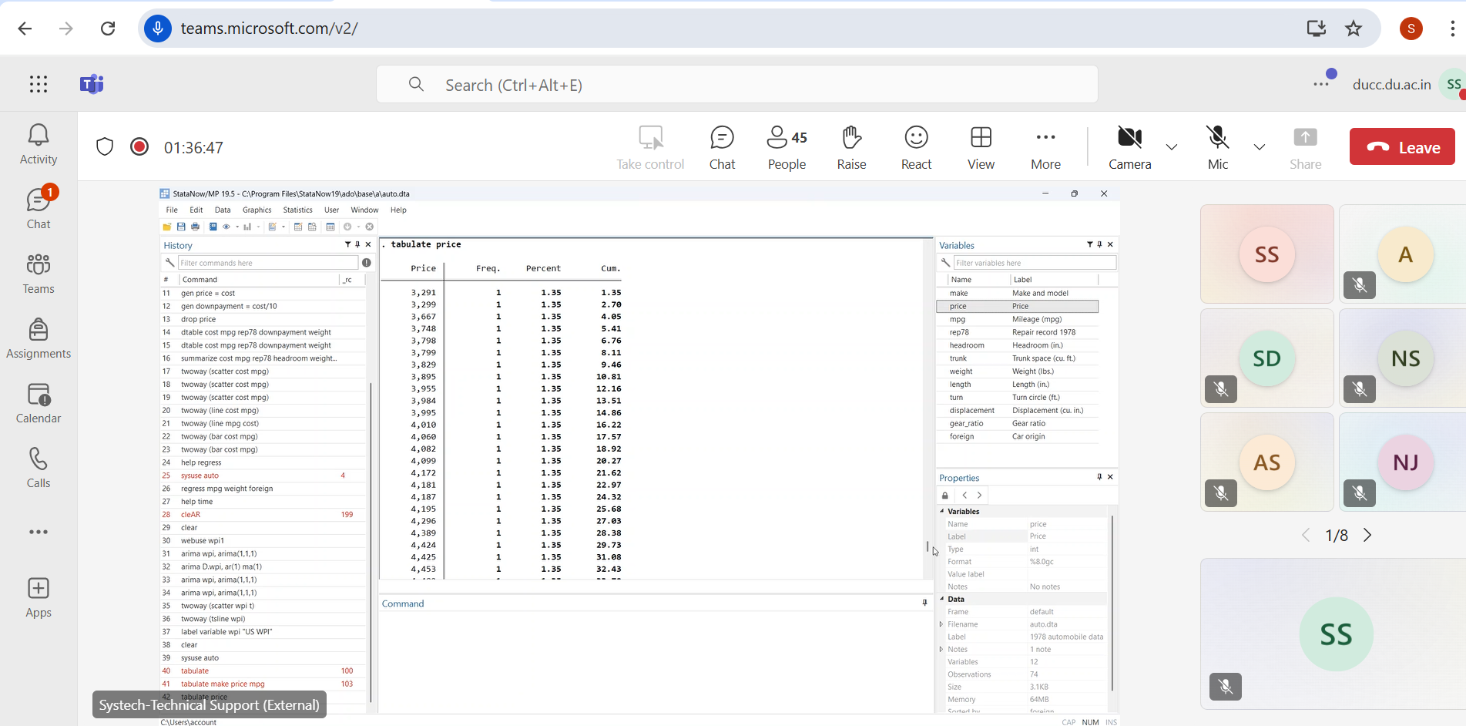Viewport: 1466px width, 726px height.
Task: Raise your hand in the meeting
Action: tap(851, 147)
